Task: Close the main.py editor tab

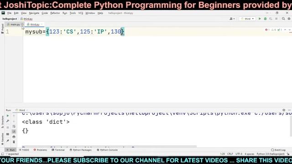Action: (22, 24)
